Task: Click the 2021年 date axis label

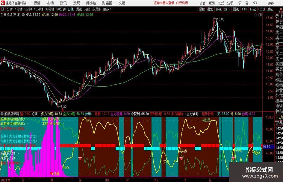Action: 5,180
